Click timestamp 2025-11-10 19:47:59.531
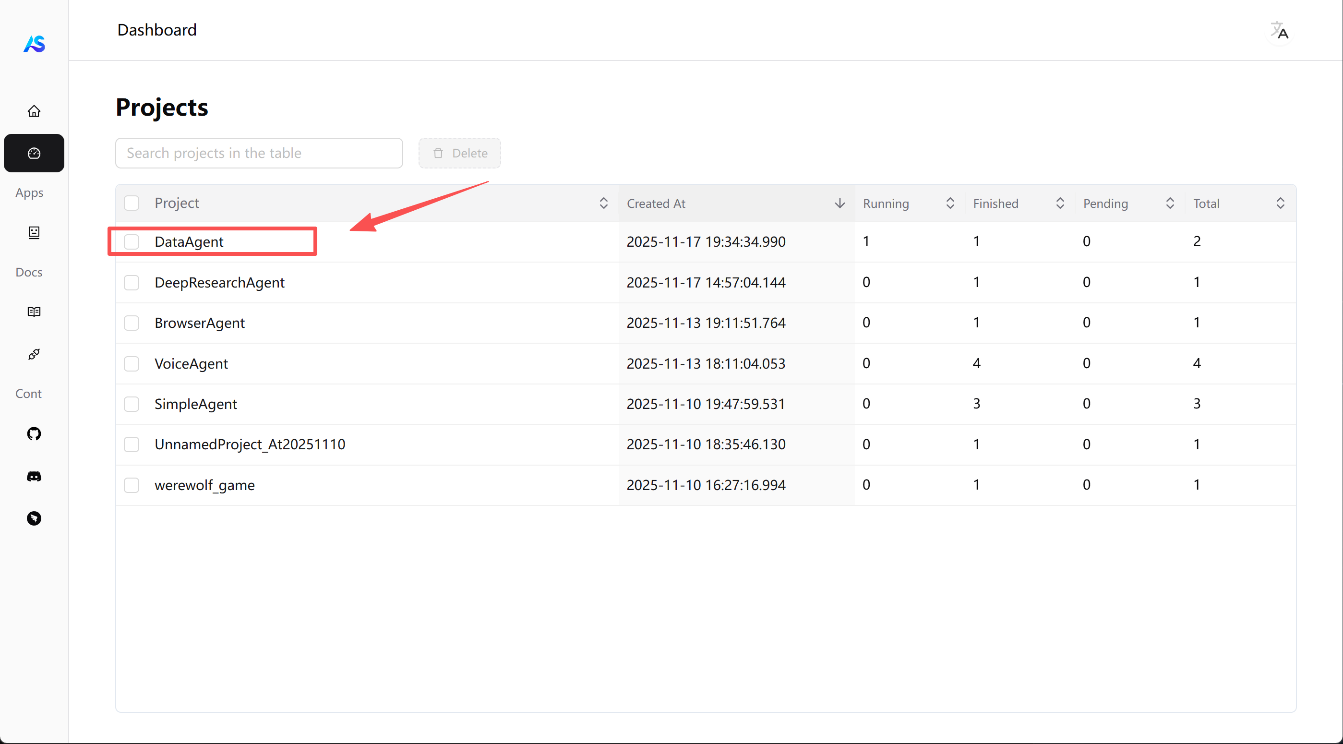 [x=706, y=404]
